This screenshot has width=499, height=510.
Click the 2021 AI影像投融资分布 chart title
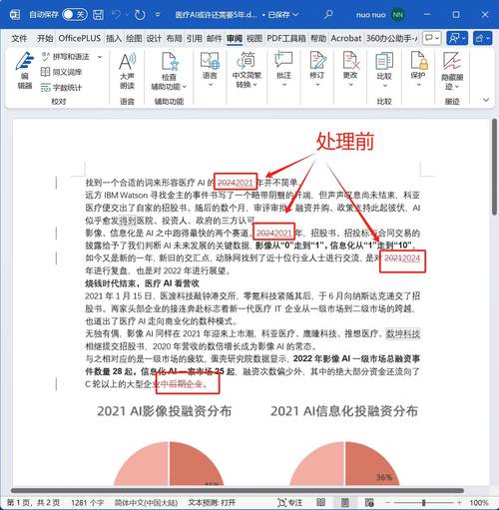tap(164, 411)
